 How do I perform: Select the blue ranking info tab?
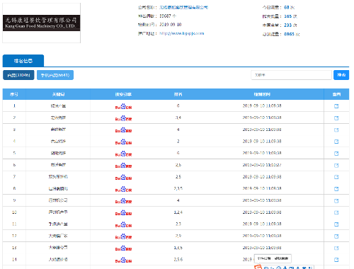click(x=23, y=61)
